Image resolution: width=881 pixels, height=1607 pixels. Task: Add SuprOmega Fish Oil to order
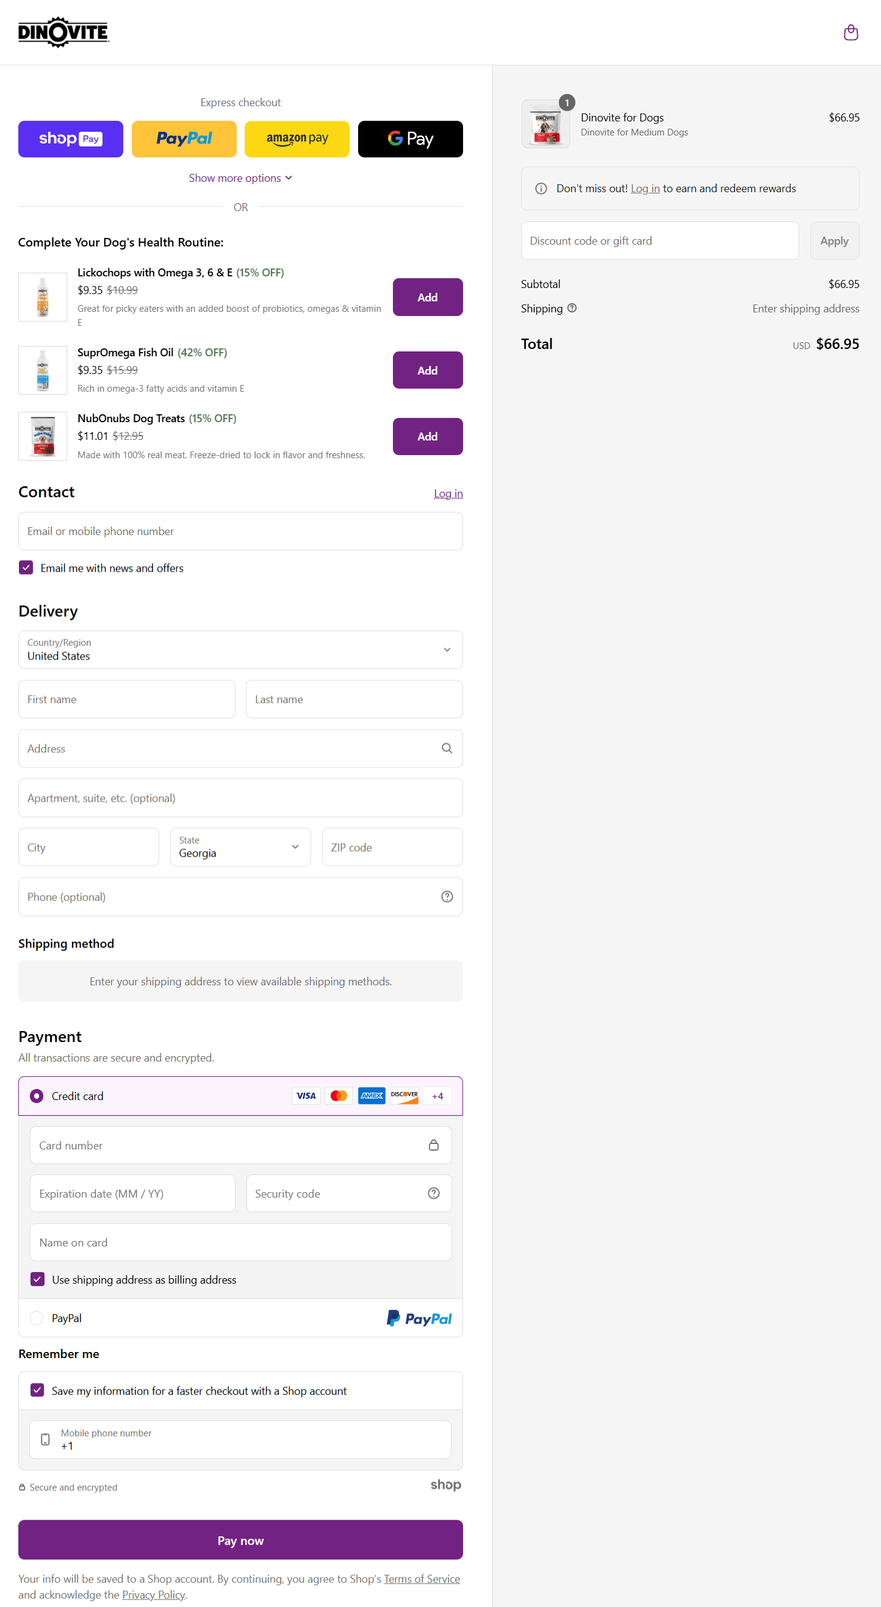point(428,370)
